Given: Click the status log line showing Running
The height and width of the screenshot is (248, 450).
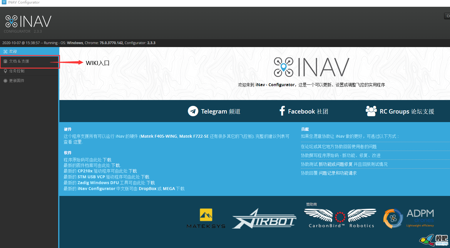Looking at the screenshot, I should (79, 43).
